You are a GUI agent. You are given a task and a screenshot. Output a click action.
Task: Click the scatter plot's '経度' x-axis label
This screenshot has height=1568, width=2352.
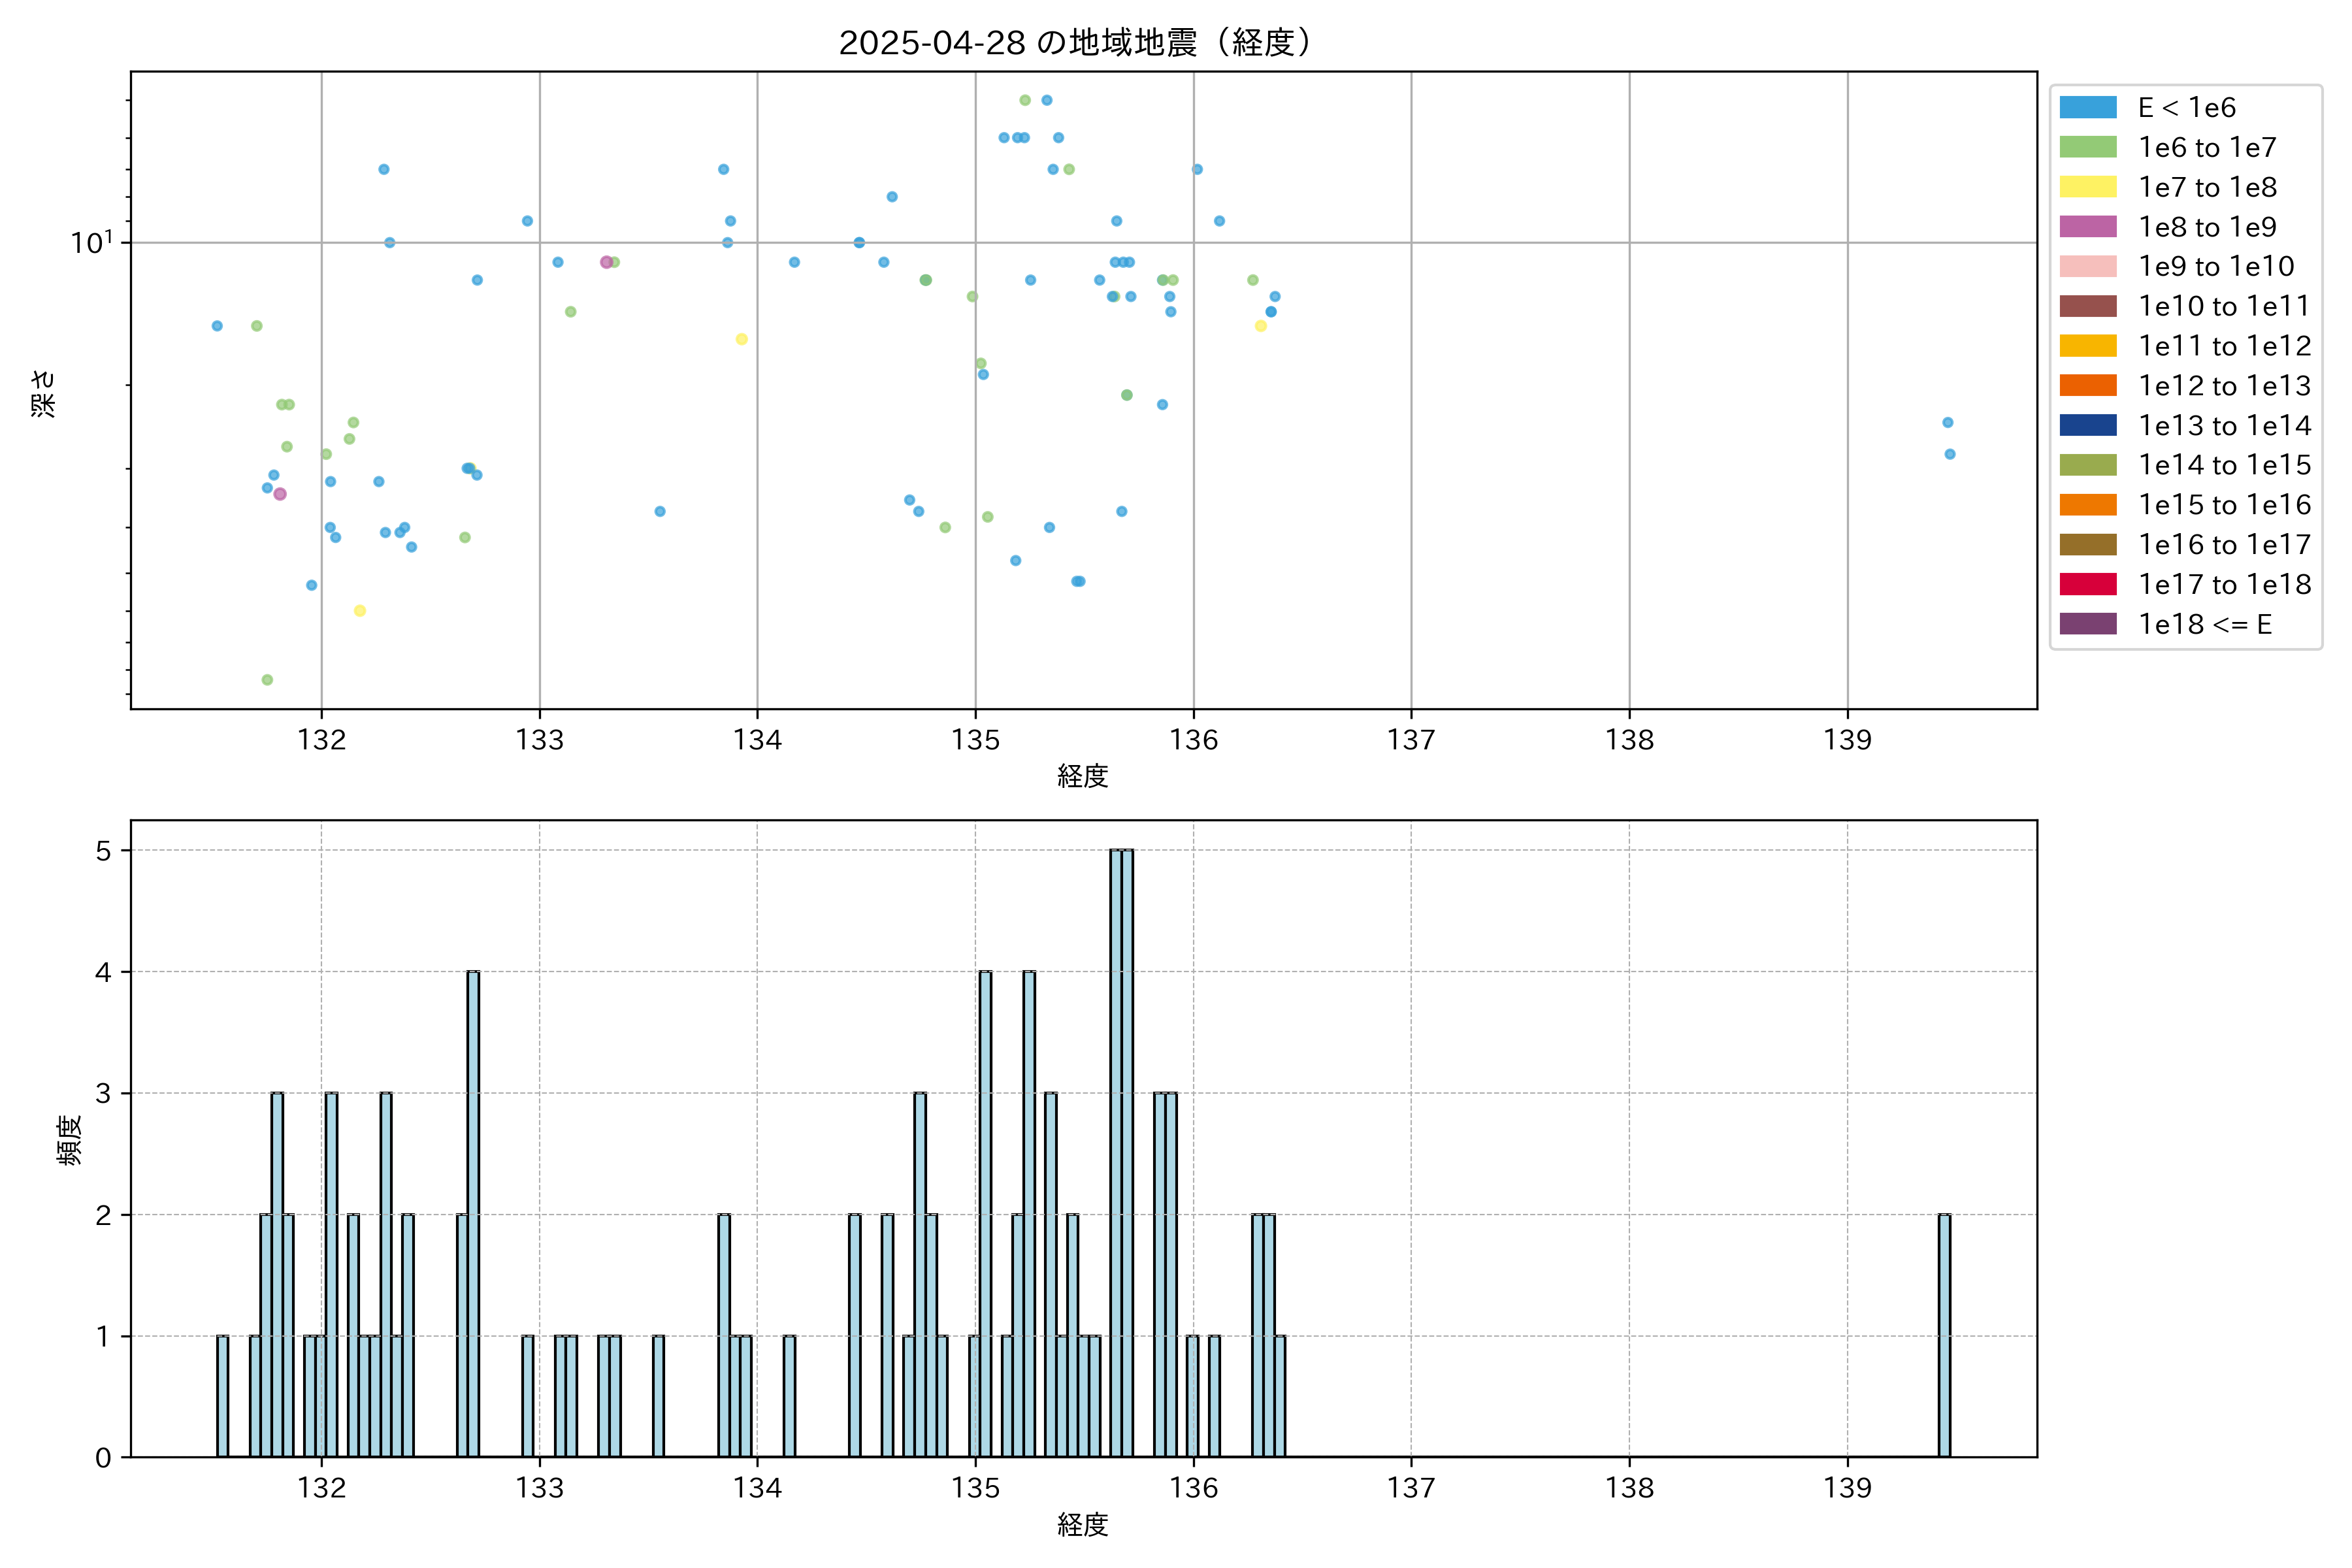tap(1082, 776)
